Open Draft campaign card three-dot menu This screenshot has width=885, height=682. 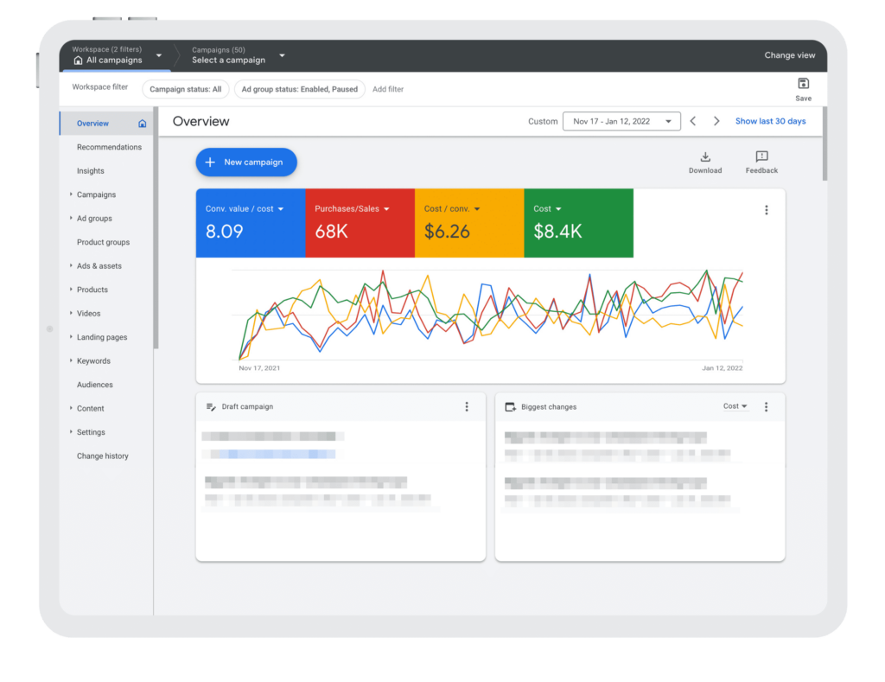467,407
